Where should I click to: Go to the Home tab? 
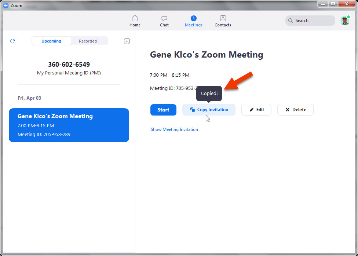coord(135,21)
